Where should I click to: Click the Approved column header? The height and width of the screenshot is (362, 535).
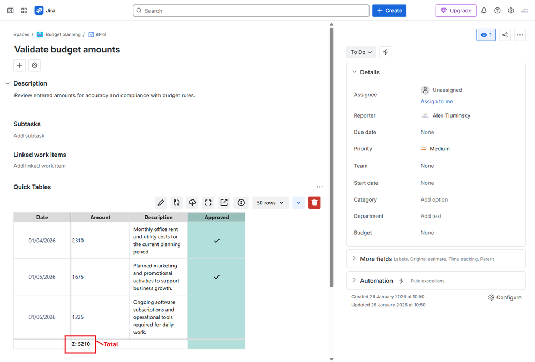(x=217, y=217)
